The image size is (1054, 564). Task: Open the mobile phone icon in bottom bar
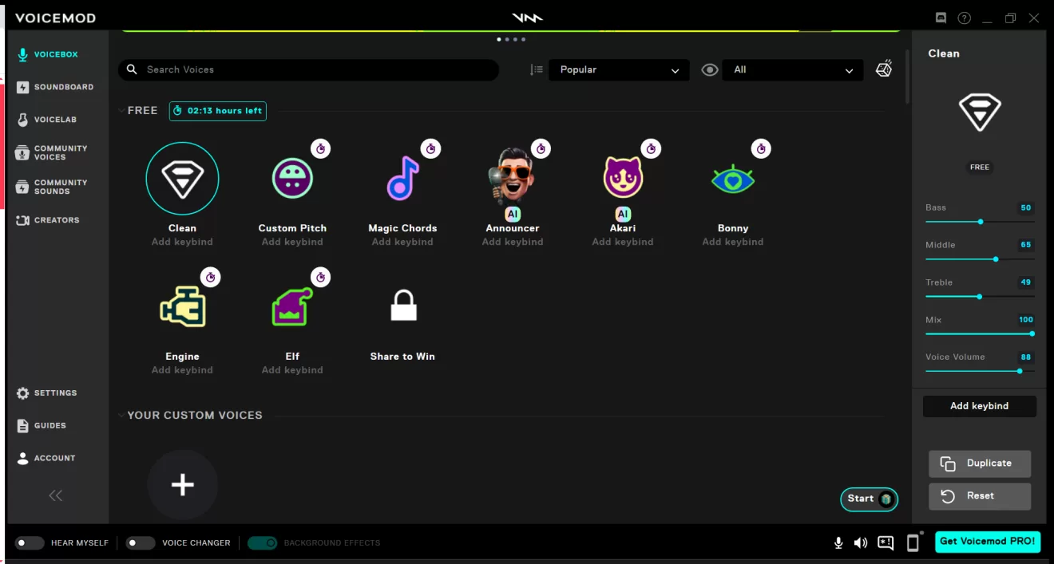click(913, 543)
